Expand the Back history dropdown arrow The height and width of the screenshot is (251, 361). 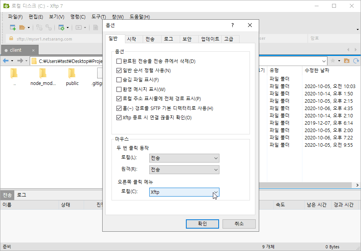point(12,61)
